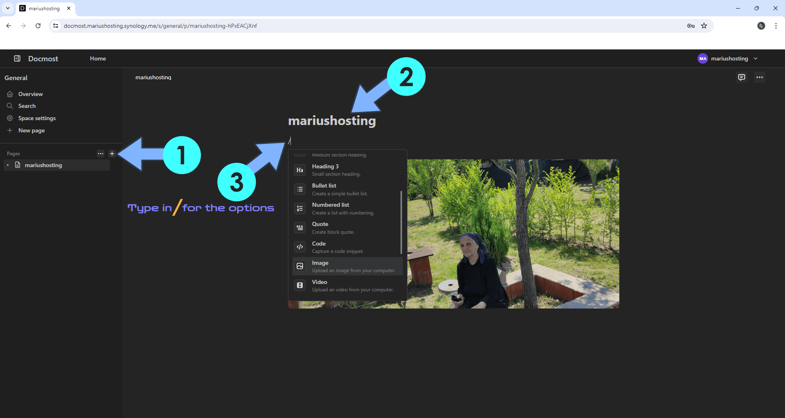Click the browser address bar URL
The height and width of the screenshot is (418, 785).
[160, 26]
